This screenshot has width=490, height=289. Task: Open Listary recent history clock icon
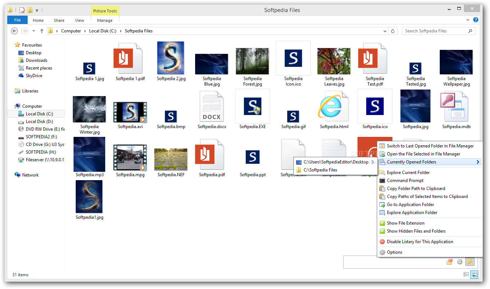coord(460,262)
